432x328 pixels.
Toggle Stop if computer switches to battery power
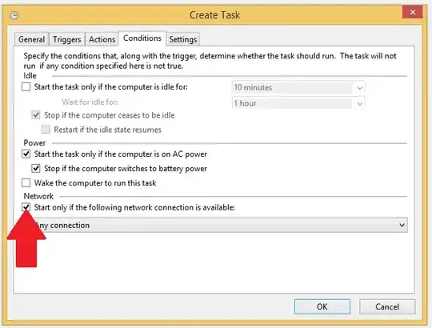[36, 168]
